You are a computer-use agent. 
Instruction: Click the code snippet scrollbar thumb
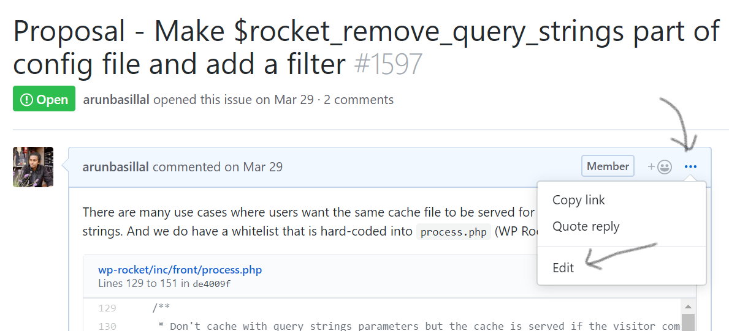click(688, 322)
